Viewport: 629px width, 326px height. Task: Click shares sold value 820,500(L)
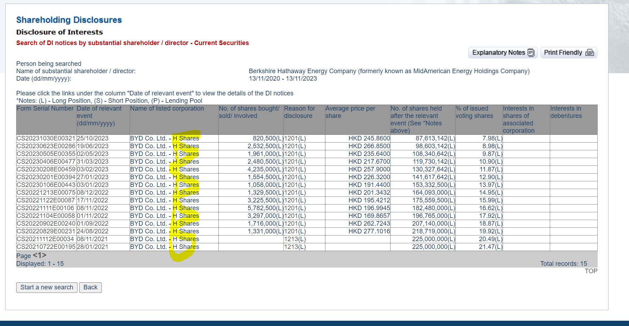268,138
